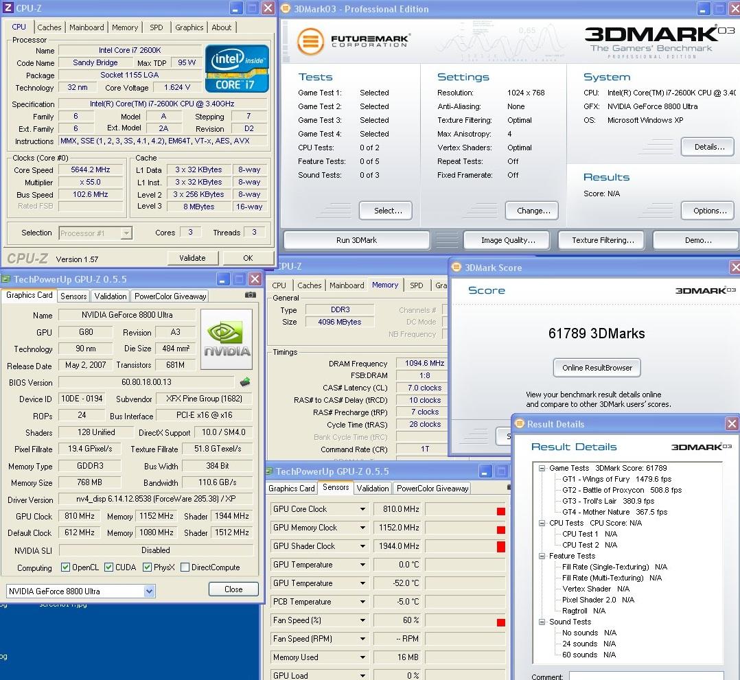
Task: Collapse the CPU Tests tree node
Action: tap(542, 523)
